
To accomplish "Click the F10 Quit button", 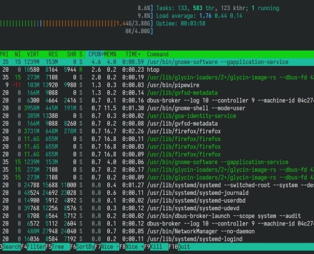I will [x=179, y=247].
